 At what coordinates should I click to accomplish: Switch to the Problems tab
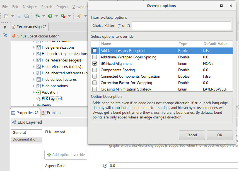[x=52, y=113]
